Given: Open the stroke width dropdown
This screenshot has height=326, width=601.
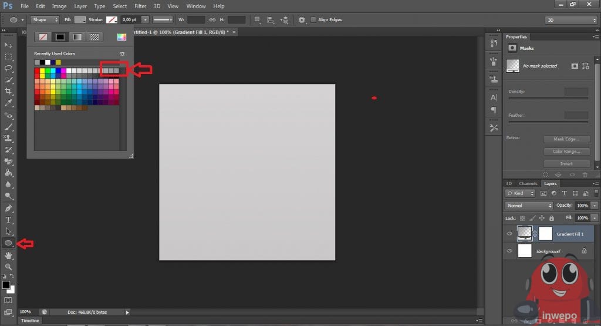Looking at the screenshot, I should (145, 19).
